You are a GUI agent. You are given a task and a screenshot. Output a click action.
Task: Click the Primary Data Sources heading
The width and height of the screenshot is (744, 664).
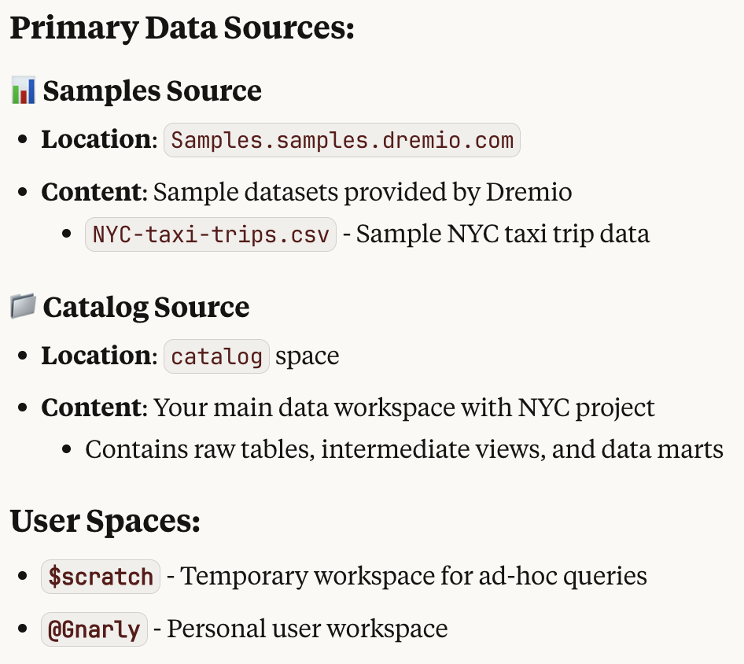coord(182,28)
